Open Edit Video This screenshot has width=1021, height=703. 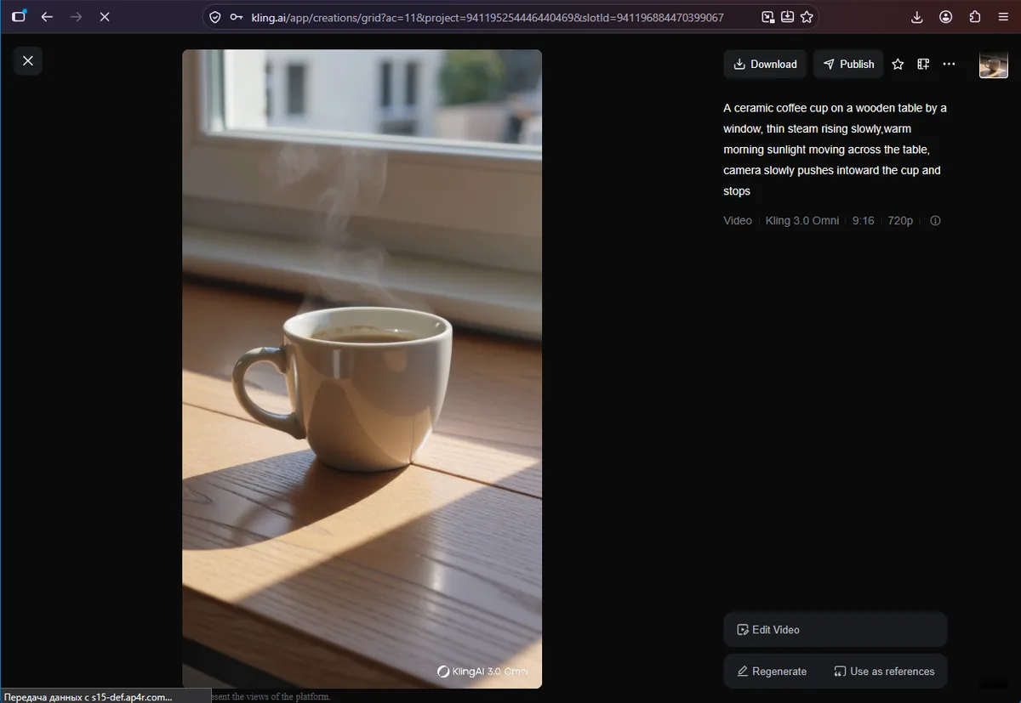tap(836, 630)
